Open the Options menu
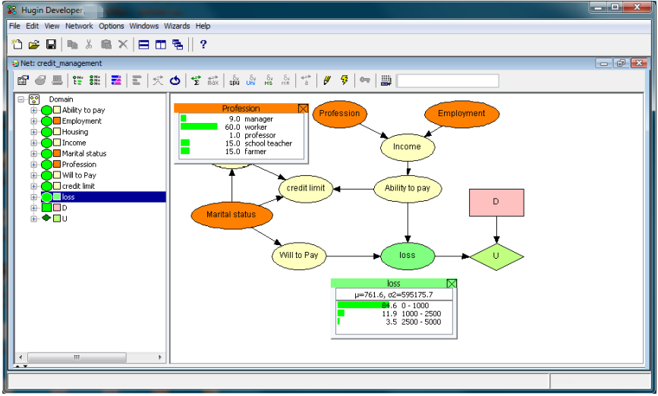Image resolution: width=658 pixels, height=396 pixels. [112, 26]
